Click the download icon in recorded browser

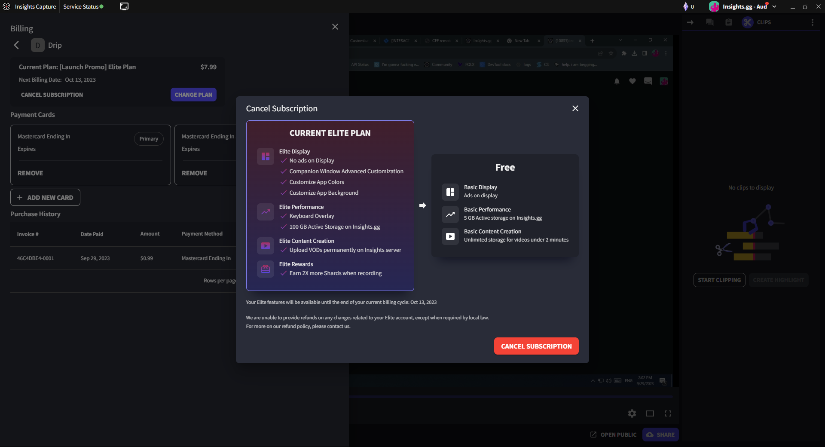(634, 53)
